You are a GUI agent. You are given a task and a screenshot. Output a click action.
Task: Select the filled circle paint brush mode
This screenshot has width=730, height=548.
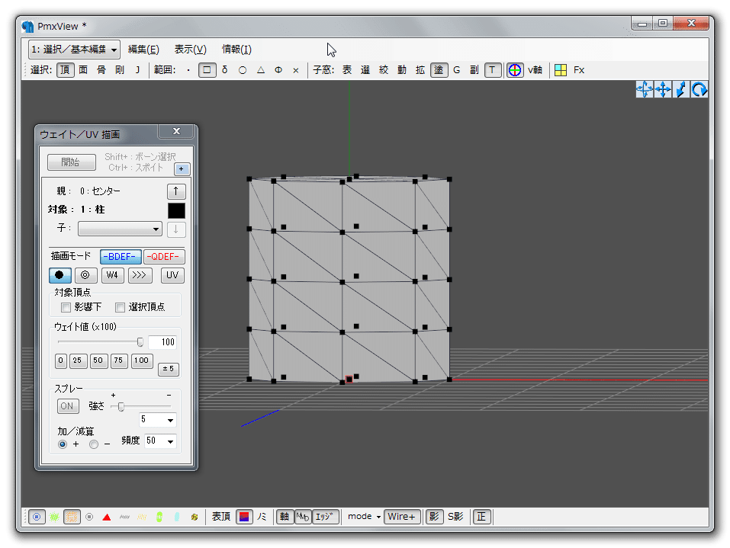(60, 275)
